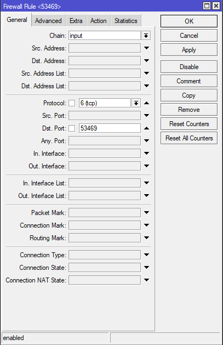Expand the Dst. Address List arrow
Image resolution: width=223 pixels, height=345 pixels.
pyautogui.click(x=146, y=86)
